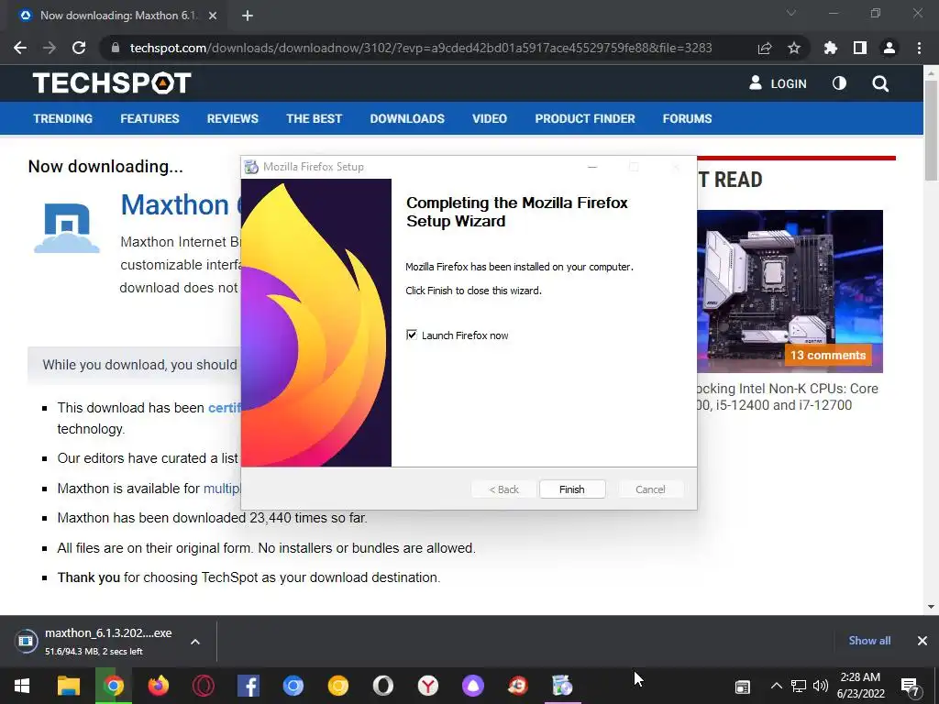The height and width of the screenshot is (704, 939).
Task: Close the Chrome downloads bar
Action: (x=922, y=641)
